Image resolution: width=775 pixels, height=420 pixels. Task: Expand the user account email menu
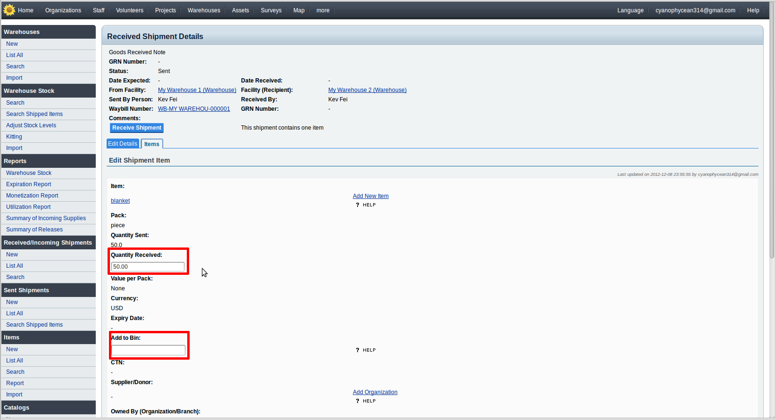(x=695, y=10)
